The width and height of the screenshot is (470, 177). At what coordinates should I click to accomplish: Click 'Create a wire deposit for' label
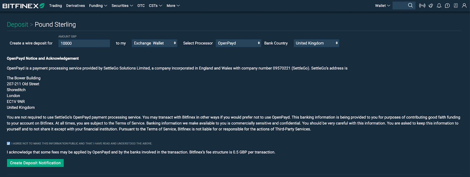click(x=31, y=43)
